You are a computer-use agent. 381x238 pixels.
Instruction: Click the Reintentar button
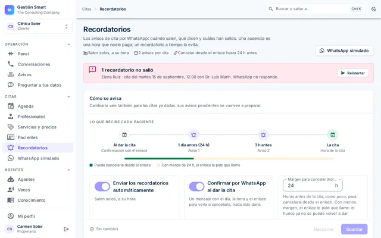353,73
